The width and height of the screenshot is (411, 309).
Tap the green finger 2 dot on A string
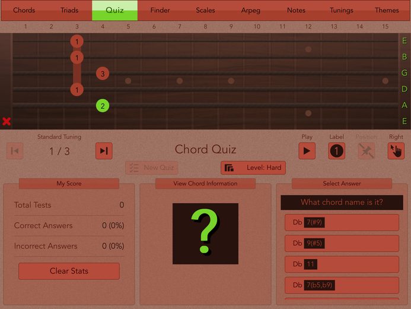click(x=103, y=106)
